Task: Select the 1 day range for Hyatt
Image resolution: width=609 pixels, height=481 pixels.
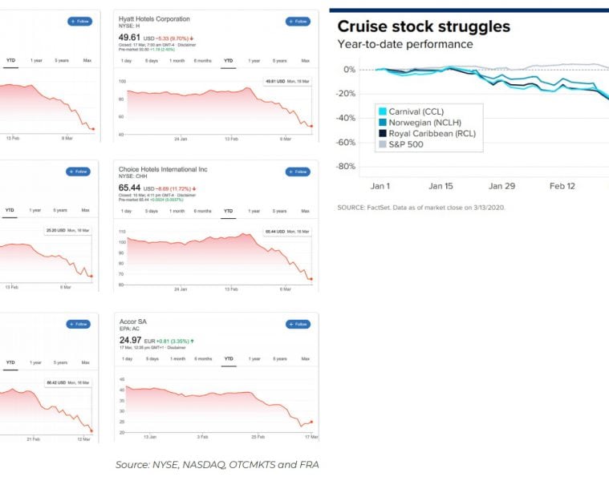Action: point(126,61)
